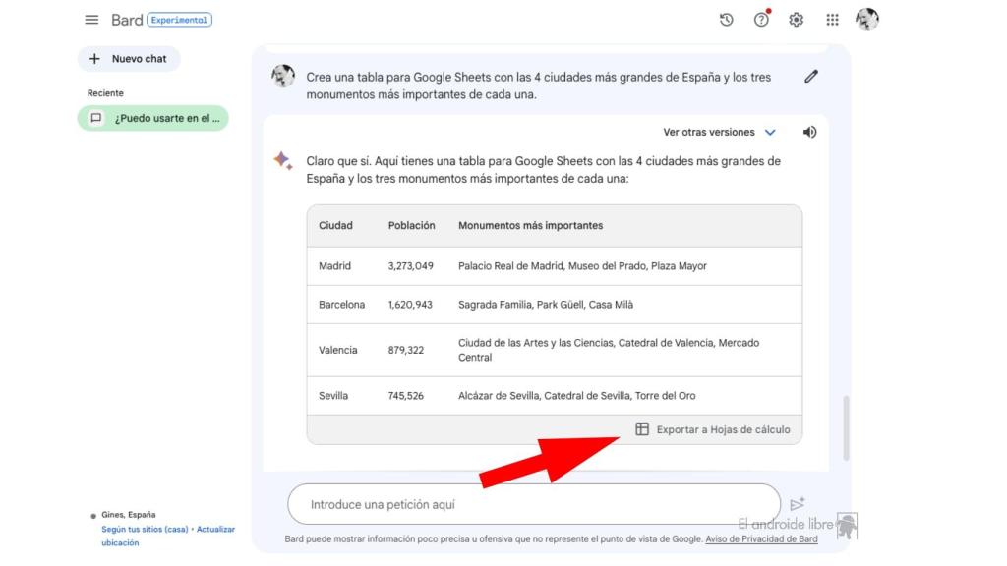Click population value '1,620,943'

[x=410, y=305]
